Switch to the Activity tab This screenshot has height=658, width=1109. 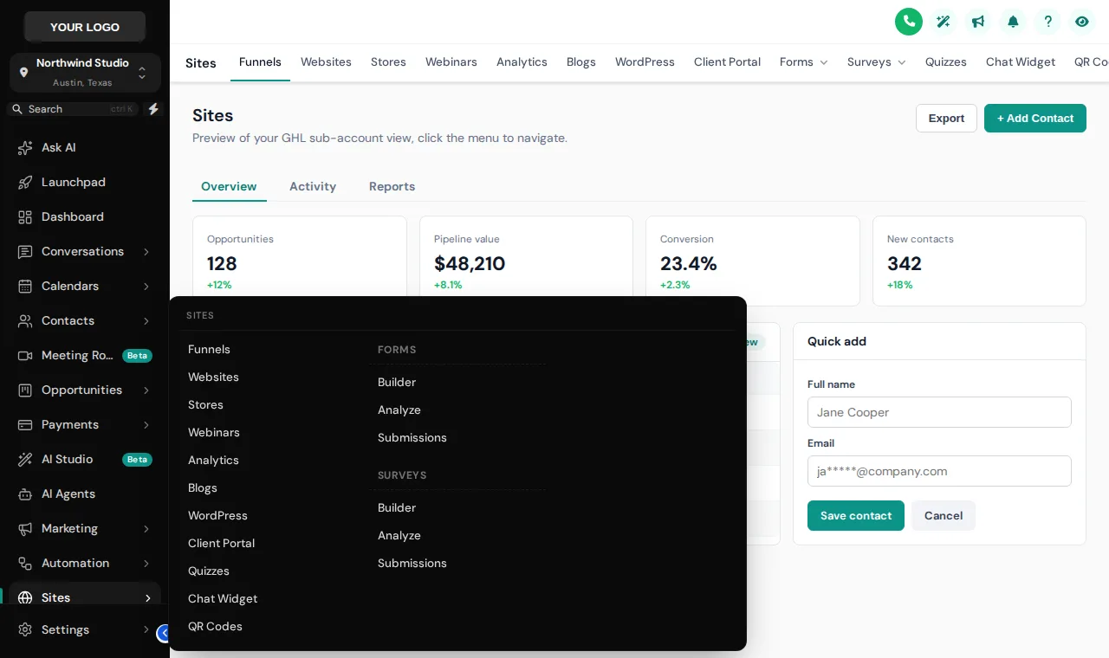click(313, 186)
